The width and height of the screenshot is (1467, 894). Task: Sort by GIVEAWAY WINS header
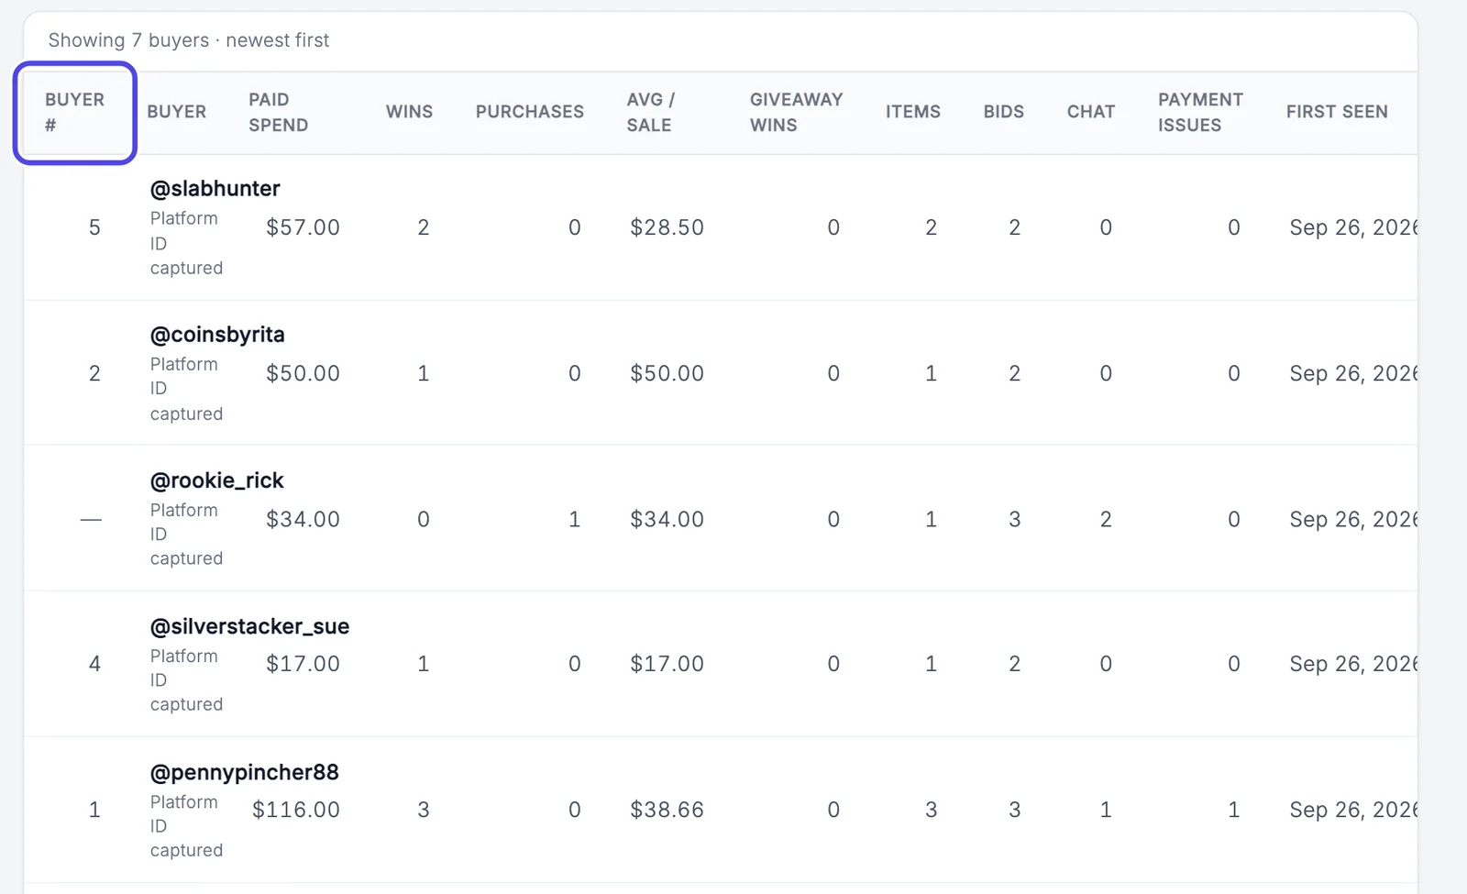coord(796,112)
